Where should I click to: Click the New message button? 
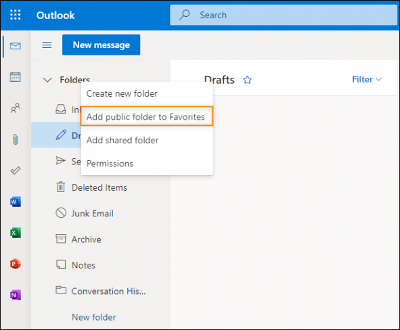click(x=102, y=45)
